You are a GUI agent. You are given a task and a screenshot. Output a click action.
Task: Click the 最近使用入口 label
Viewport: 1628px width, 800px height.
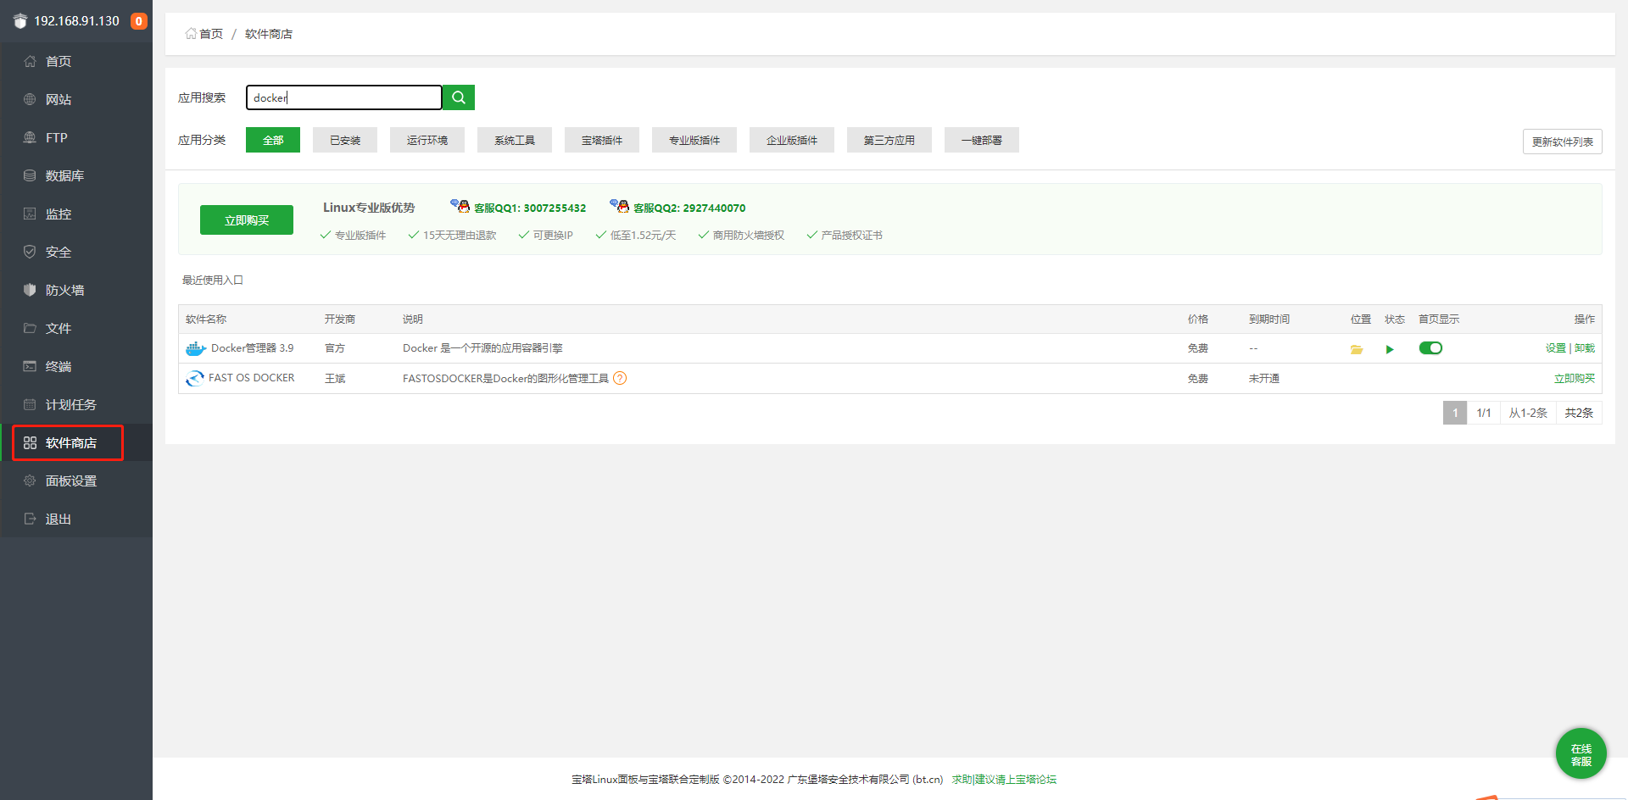click(x=213, y=280)
